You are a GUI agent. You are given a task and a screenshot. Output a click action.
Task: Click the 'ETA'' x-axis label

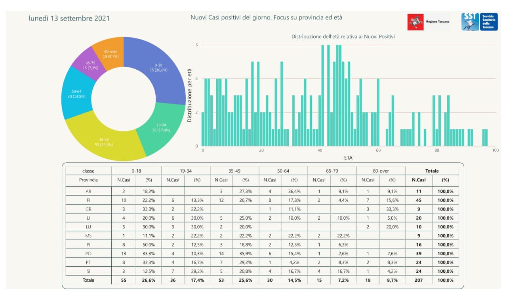348,158
